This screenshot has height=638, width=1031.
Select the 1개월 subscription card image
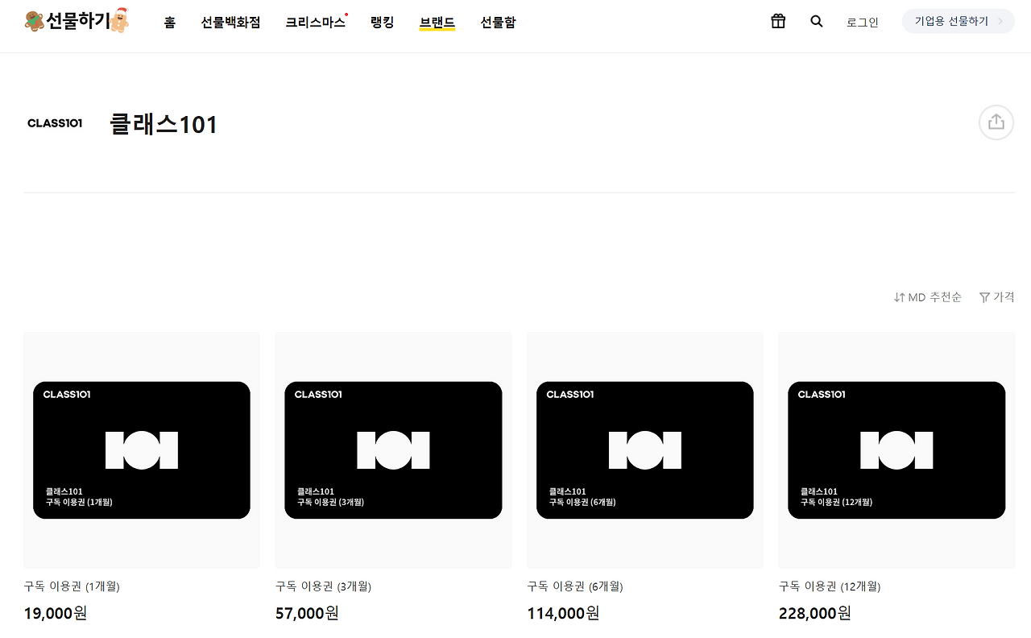pyautogui.click(x=142, y=450)
